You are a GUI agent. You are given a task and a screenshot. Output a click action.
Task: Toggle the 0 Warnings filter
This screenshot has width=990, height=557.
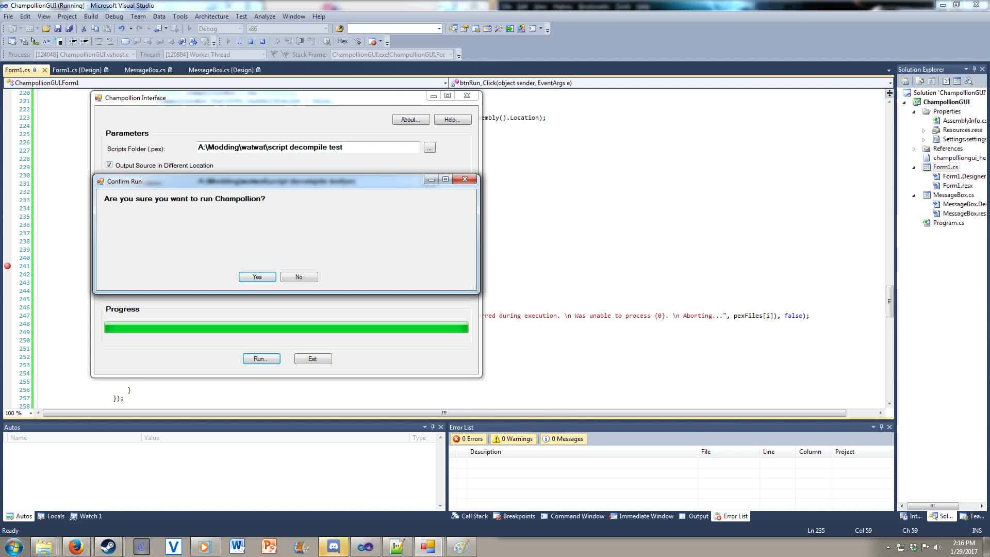pyautogui.click(x=513, y=439)
